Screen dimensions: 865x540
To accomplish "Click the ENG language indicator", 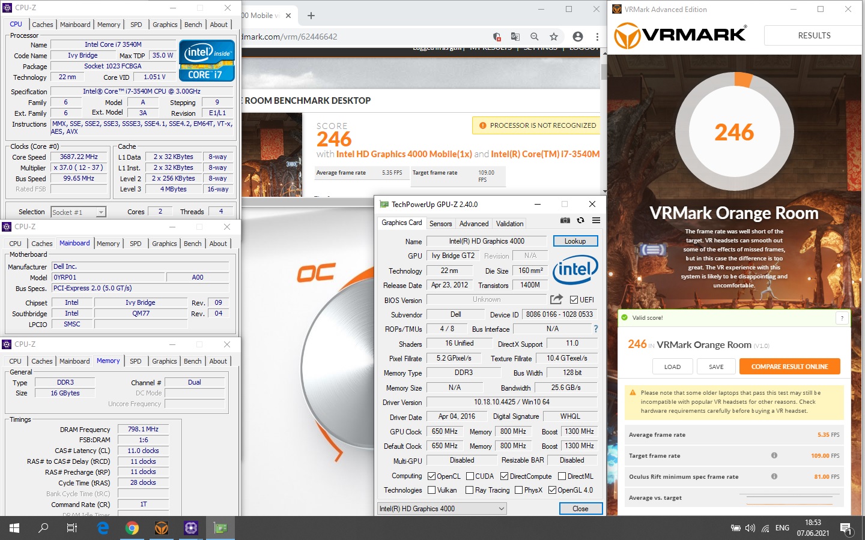I will [x=782, y=528].
